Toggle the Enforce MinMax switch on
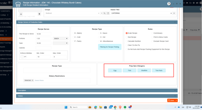202x111 pixels. click(x=23, y=57)
